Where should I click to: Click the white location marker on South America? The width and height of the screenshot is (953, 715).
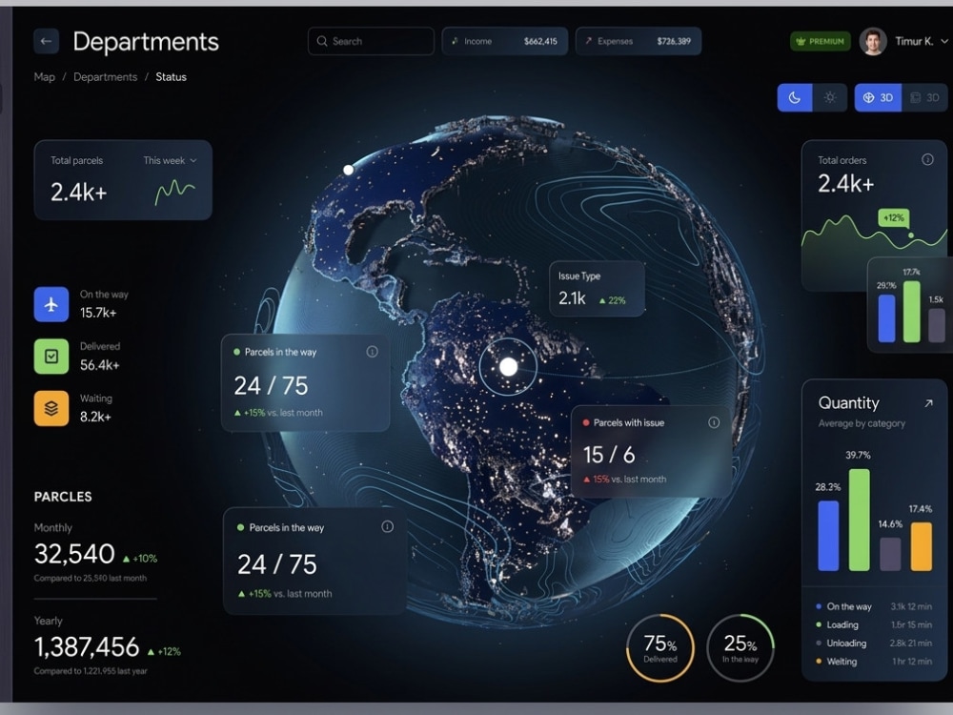508,367
